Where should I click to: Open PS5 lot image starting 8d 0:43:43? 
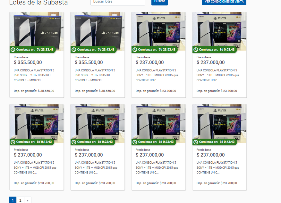[219, 124]
